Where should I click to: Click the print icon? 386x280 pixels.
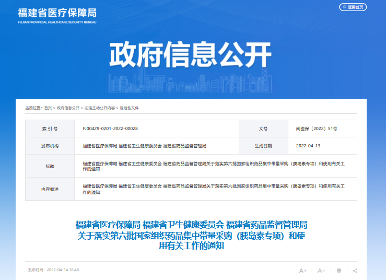tap(339, 271)
